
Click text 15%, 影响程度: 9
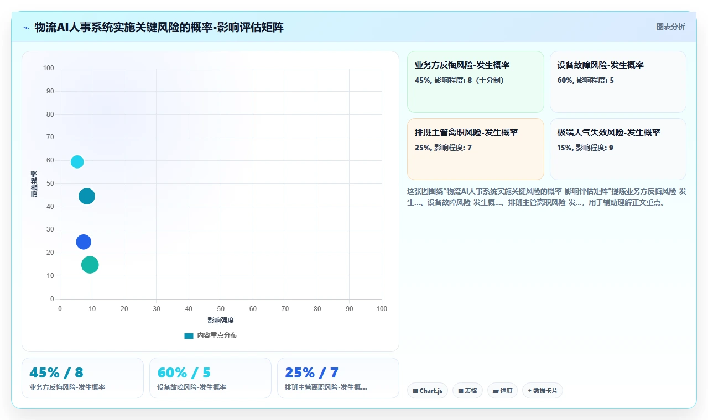pyautogui.click(x=585, y=148)
